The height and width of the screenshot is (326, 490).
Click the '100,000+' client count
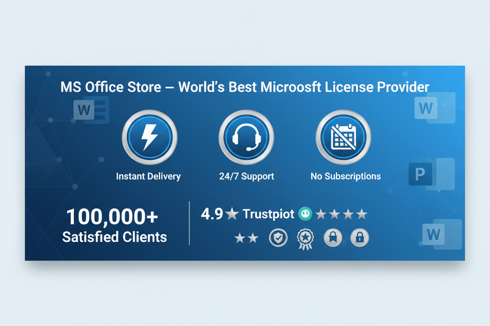click(x=112, y=217)
